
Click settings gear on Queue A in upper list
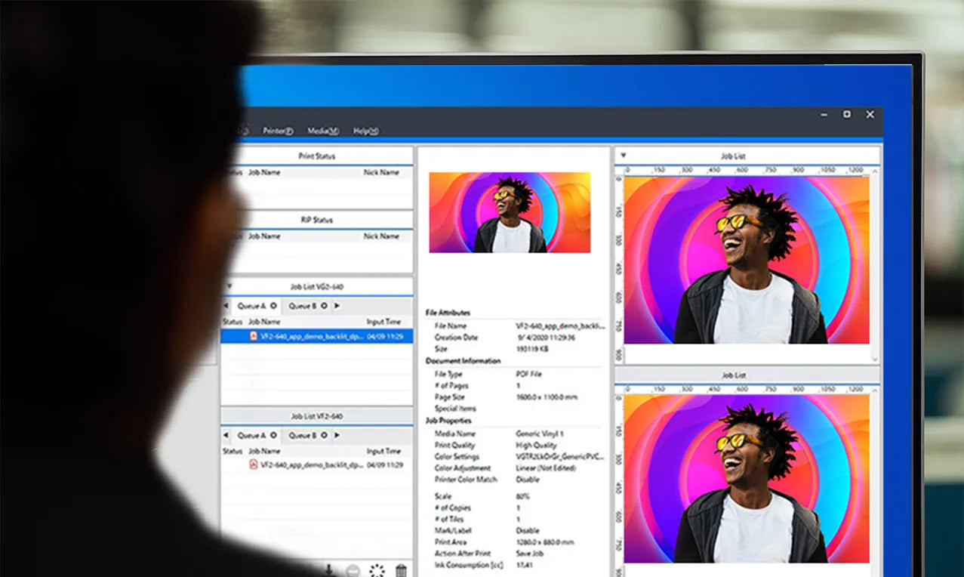pyautogui.click(x=273, y=306)
